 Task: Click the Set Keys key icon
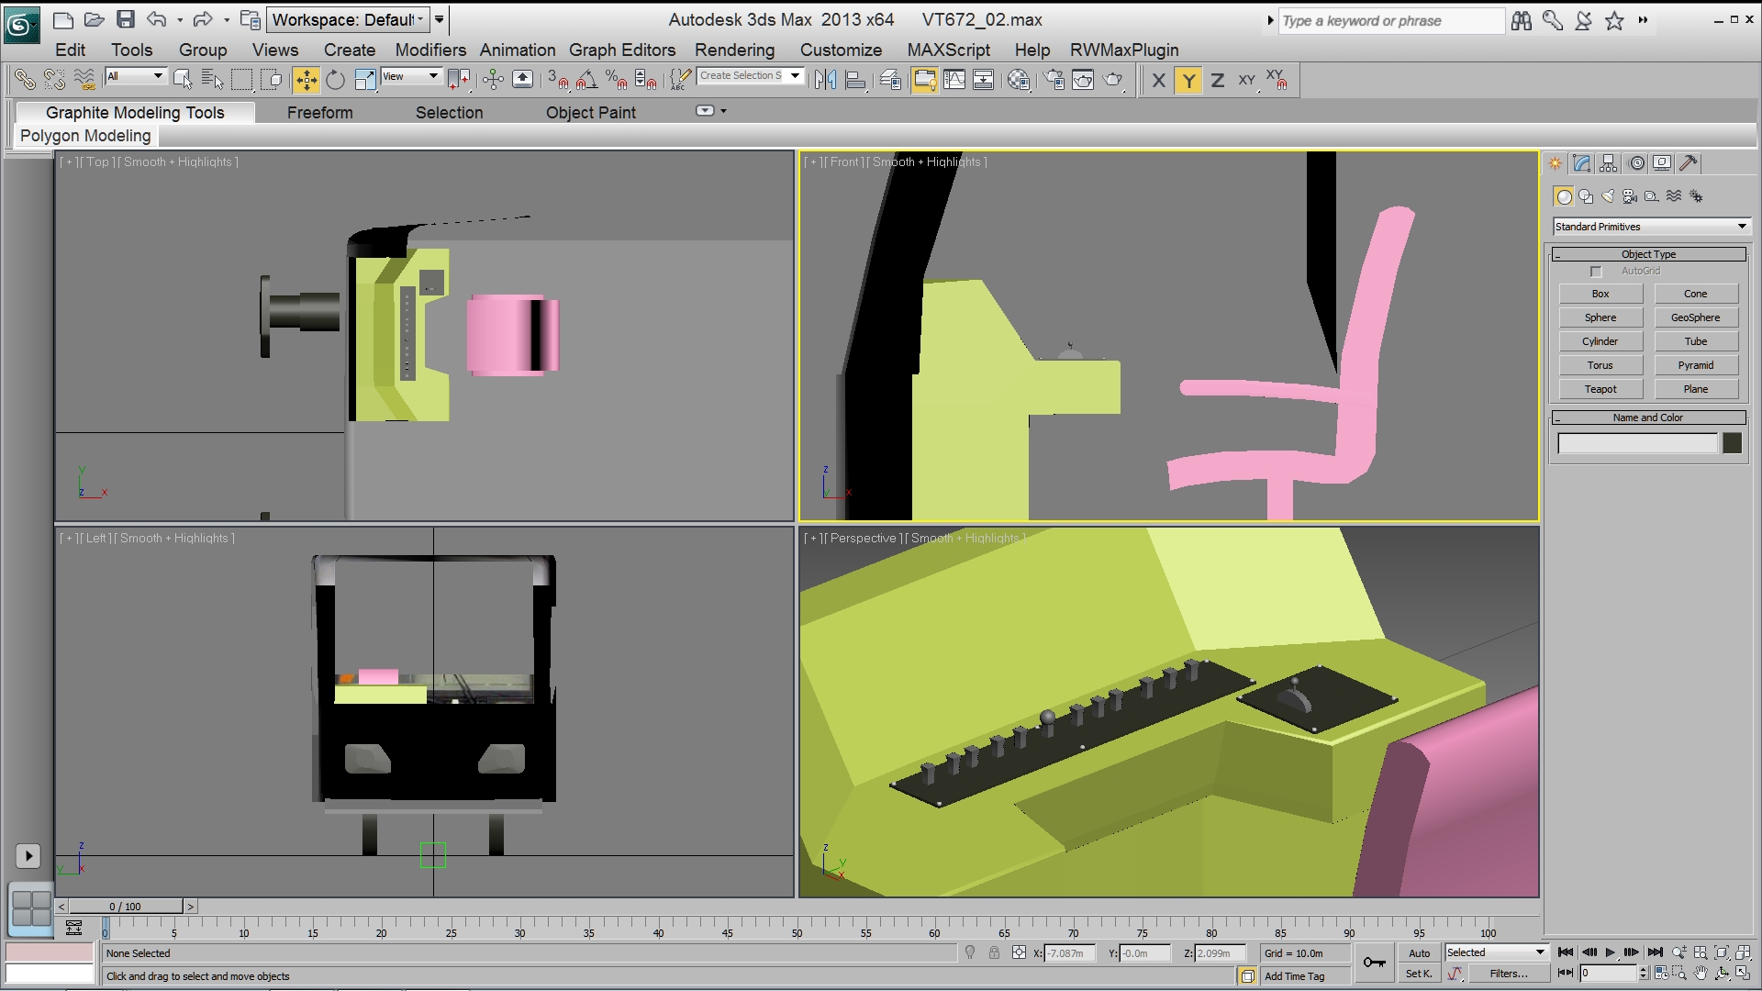(1374, 962)
